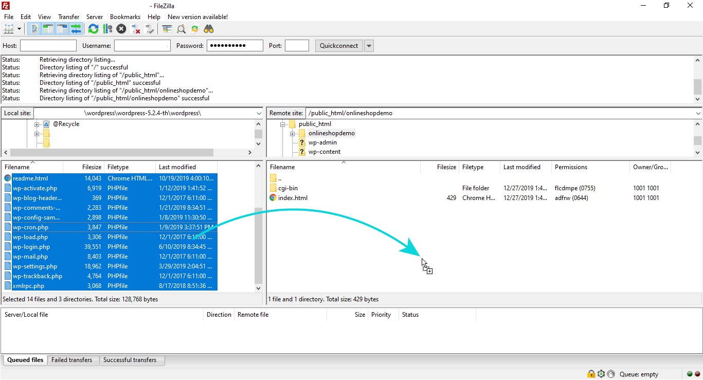The height and width of the screenshot is (380, 703).
Task: Sort remote files by Filetype column
Action: click(479, 167)
